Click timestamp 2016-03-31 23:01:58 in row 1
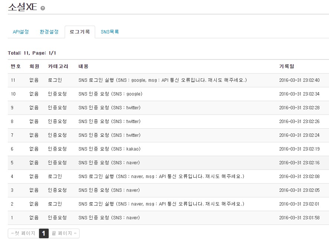This screenshot has width=329, height=239. pyautogui.click(x=299, y=218)
